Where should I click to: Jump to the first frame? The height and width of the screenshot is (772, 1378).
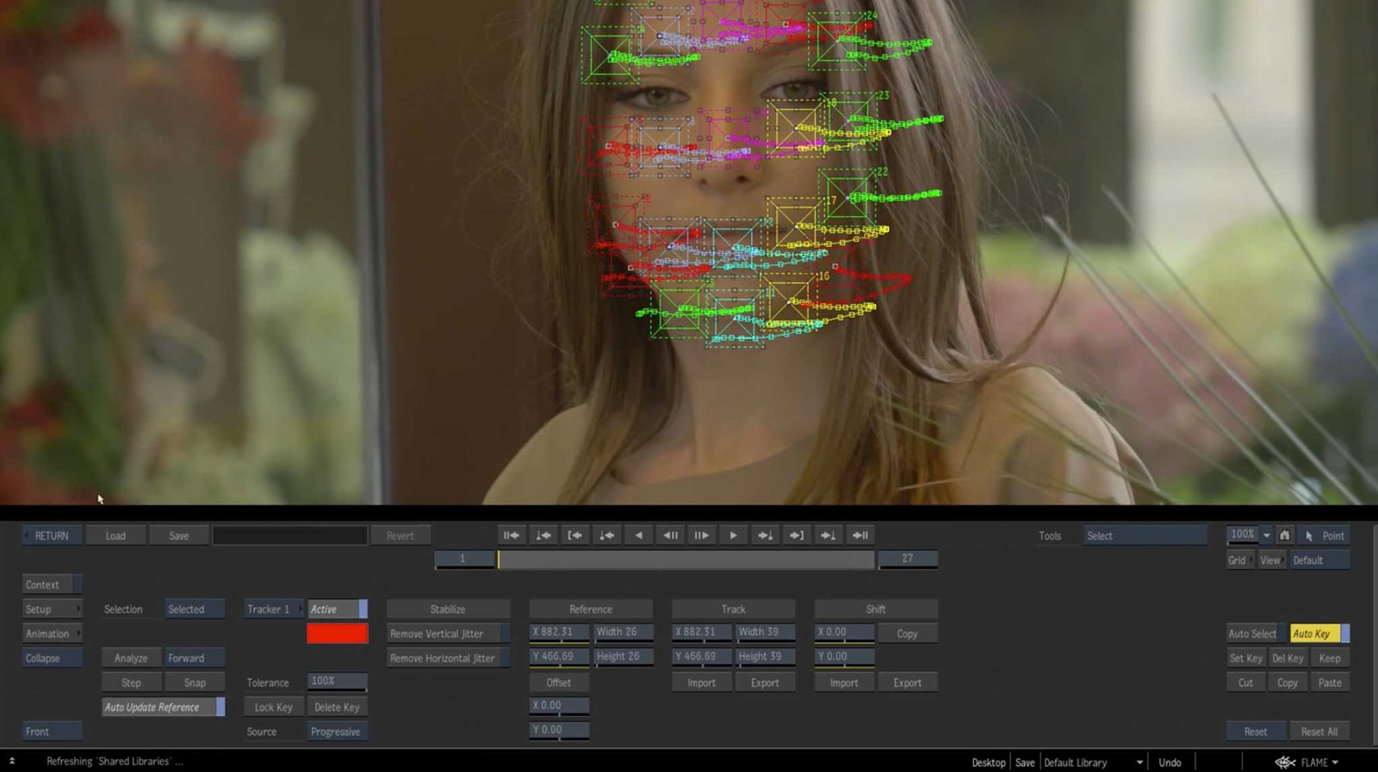coord(511,535)
